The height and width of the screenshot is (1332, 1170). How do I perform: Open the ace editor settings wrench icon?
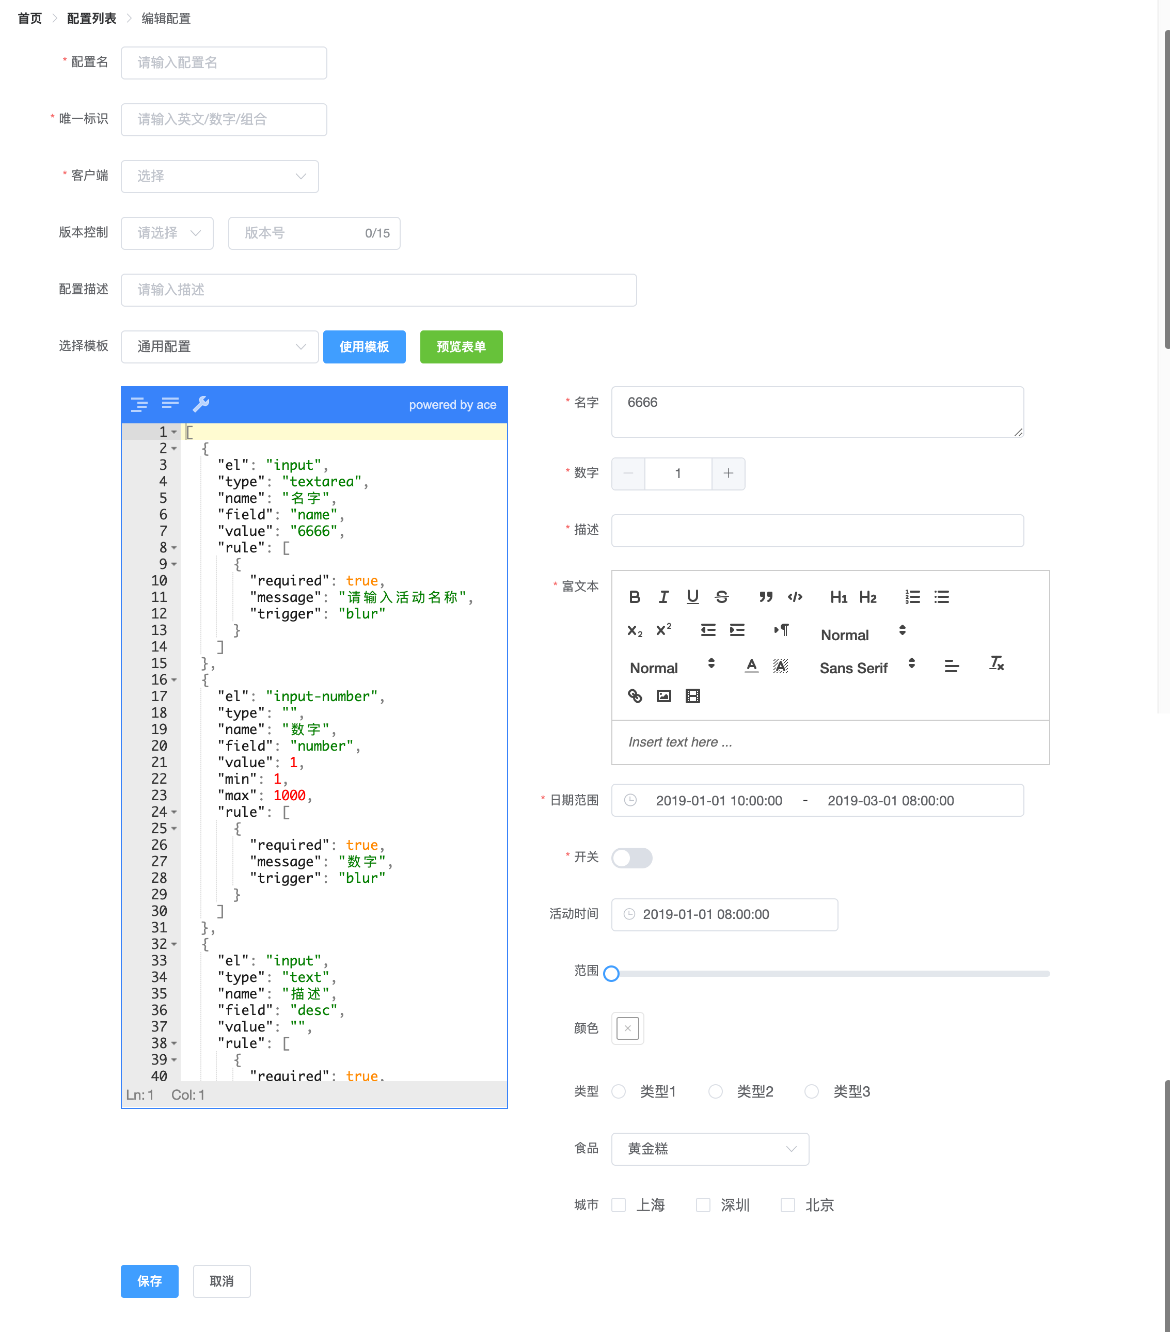click(201, 404)
